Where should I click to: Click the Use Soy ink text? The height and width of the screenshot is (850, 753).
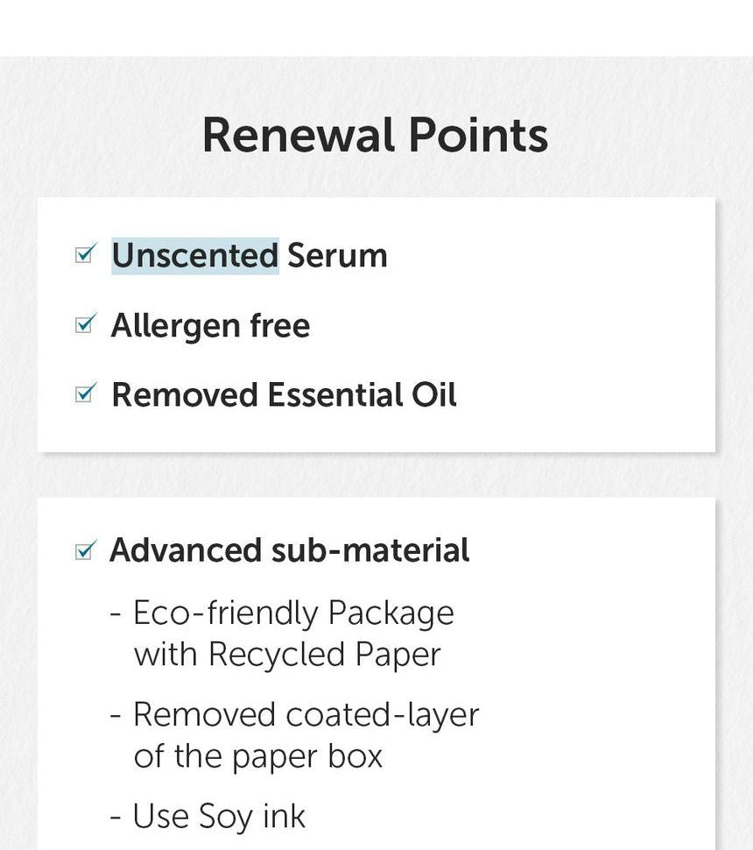coord(219,817)
